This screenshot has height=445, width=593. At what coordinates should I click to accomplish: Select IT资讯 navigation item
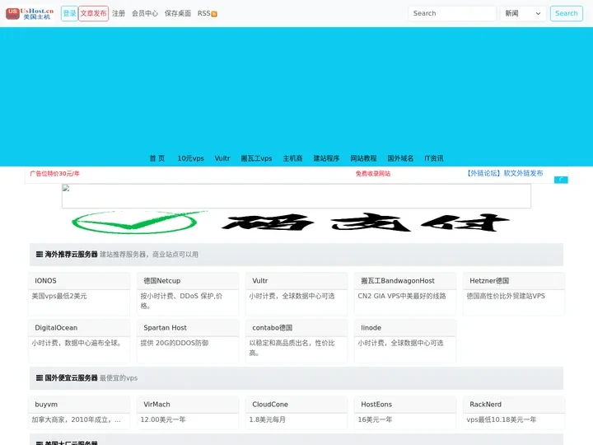434,158
